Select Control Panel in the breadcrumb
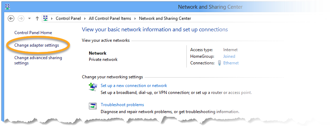The width and height of the screenshot is (331, 127). point(68,18)
